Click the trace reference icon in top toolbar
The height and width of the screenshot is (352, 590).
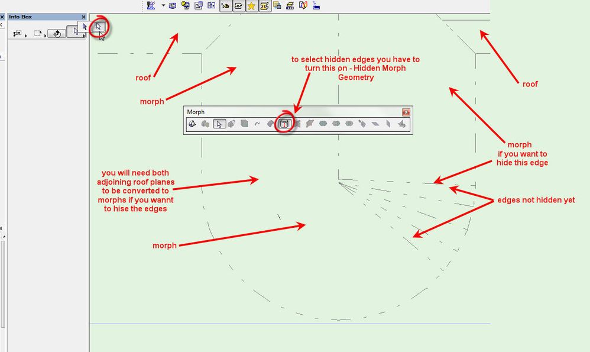151,6
